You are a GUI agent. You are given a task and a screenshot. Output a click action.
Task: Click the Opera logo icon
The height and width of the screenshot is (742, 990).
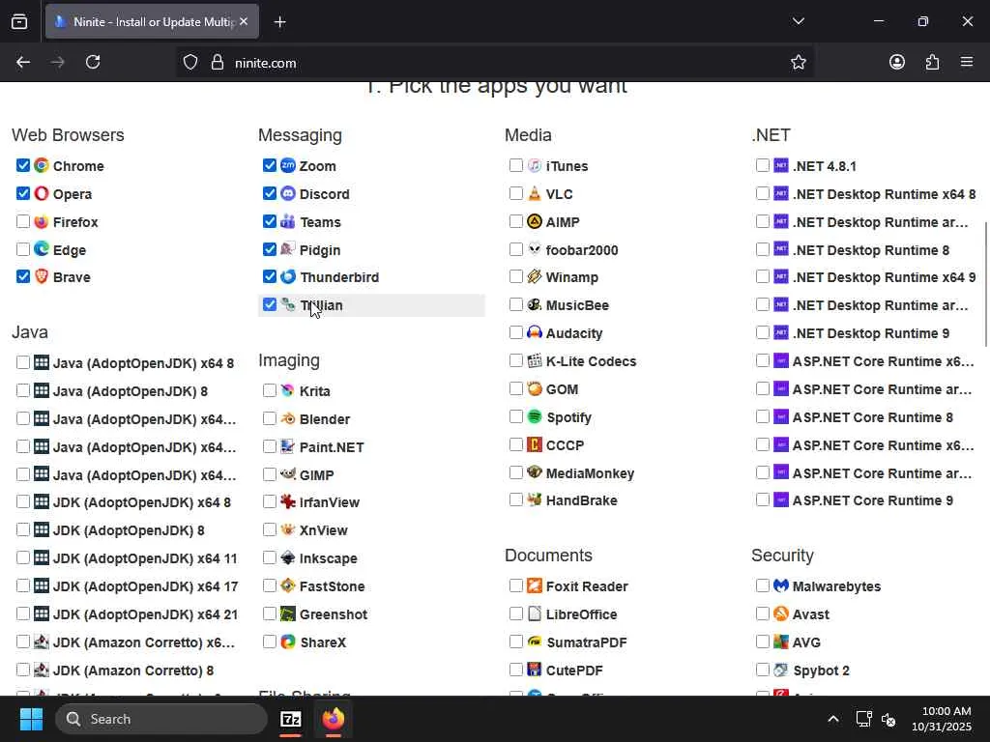(42, 193)
